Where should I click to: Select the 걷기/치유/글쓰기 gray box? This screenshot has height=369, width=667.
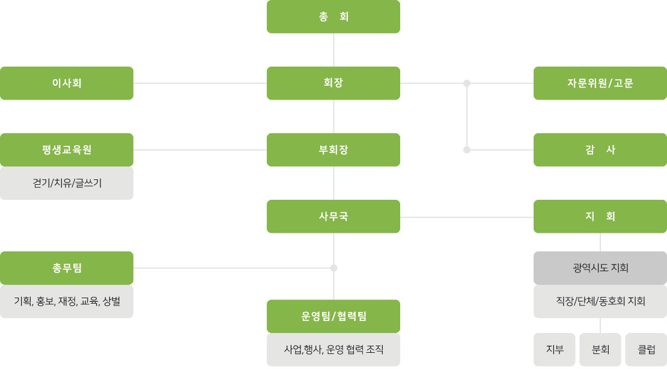(x=66, y=183)
